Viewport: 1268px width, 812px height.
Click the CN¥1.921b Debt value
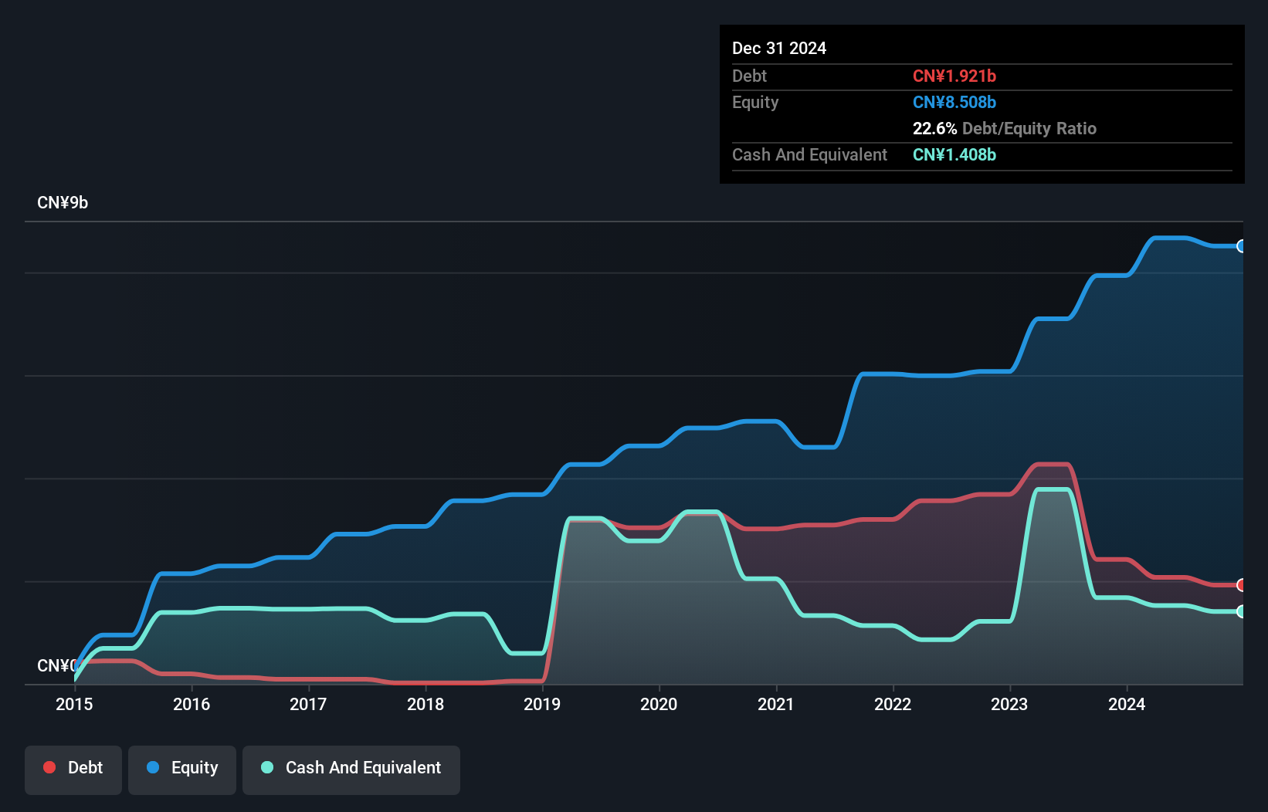coord(954,76)
